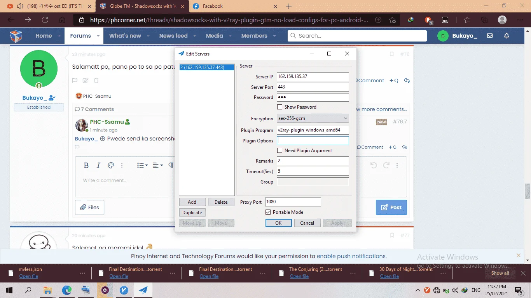This screenshot has width=531, height=298.
Task: Open file link for mvless.json
Action: (x=29, y=276)
